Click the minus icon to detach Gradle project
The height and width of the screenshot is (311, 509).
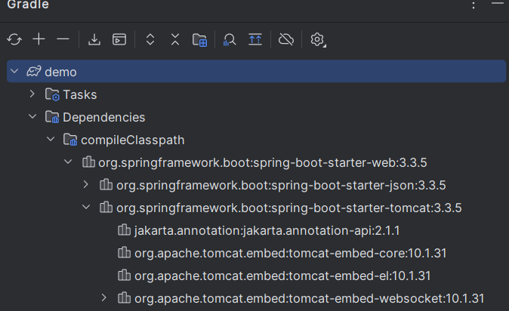click(63, 39)
